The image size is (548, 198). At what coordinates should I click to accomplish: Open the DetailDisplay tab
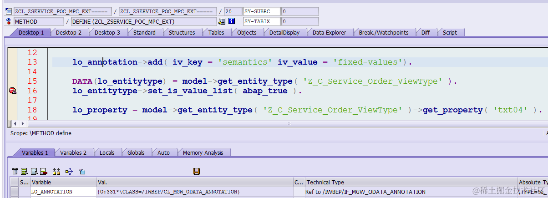click(284, 32)
